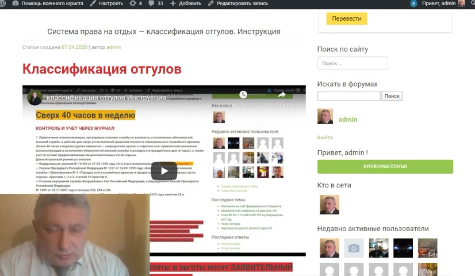
Task: Open the camera placeholder user avatar
Action: click(x=354, y=248)
